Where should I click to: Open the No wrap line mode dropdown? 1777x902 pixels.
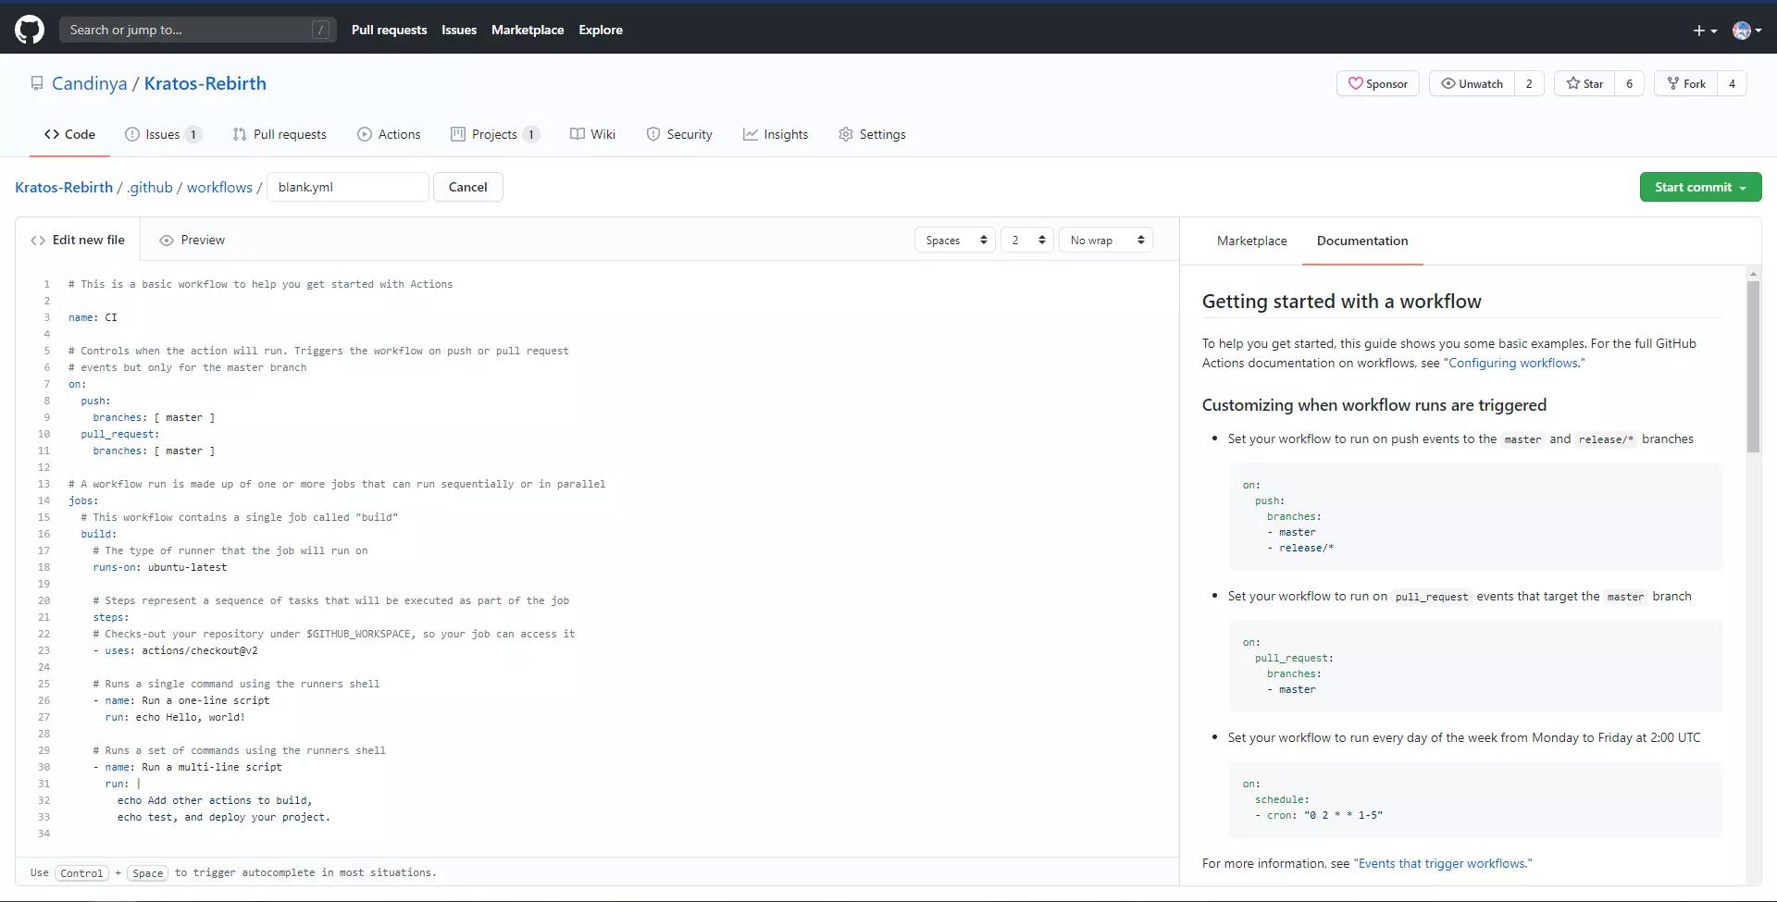(1106, 240)
